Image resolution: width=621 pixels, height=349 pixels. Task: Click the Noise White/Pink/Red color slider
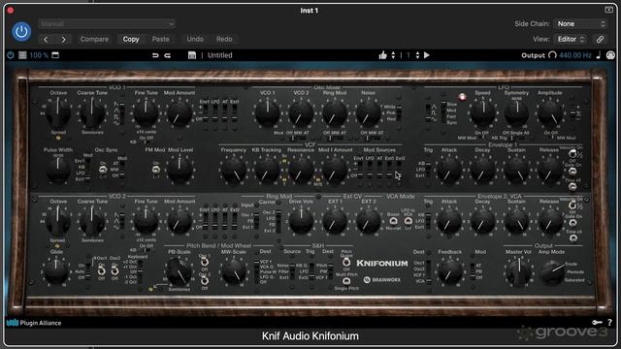[399, 112]
